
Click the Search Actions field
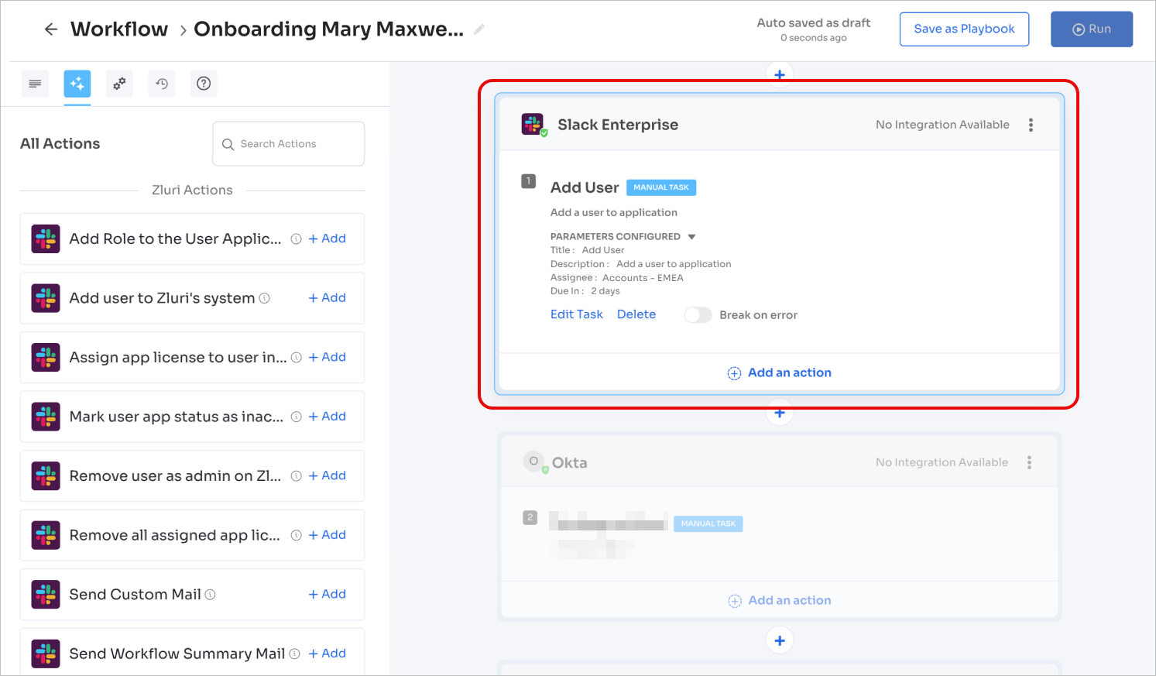(289, 144)
